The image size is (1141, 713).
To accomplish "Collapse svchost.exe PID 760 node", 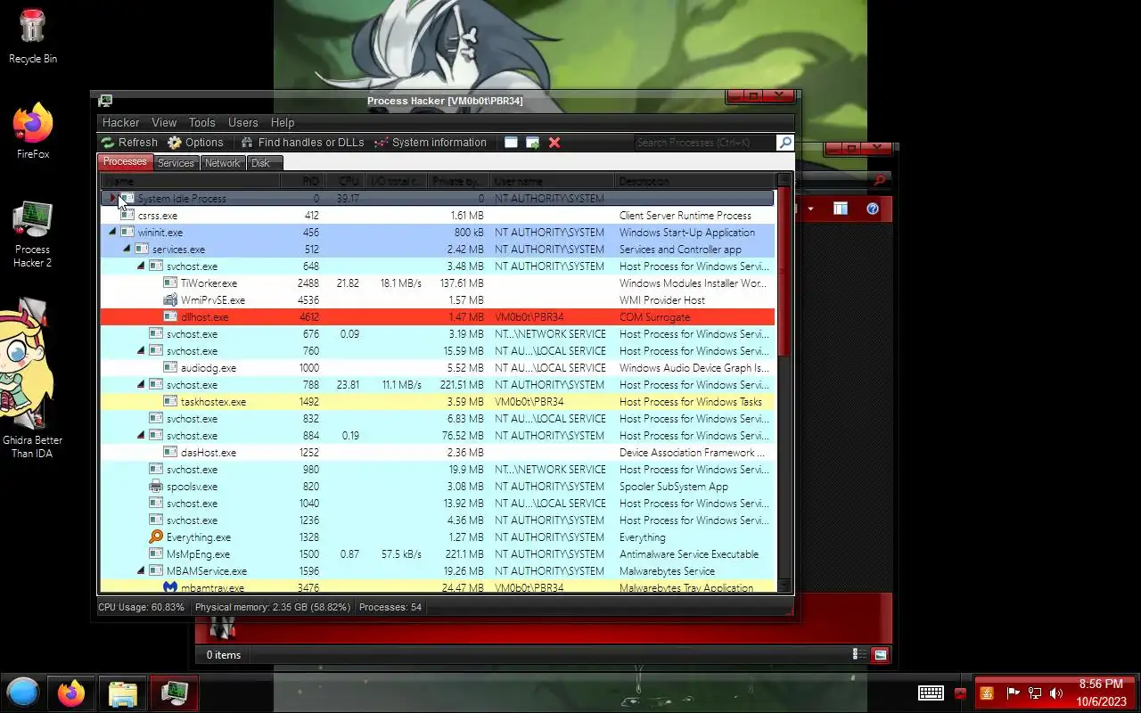I will (x=141, y=351).
